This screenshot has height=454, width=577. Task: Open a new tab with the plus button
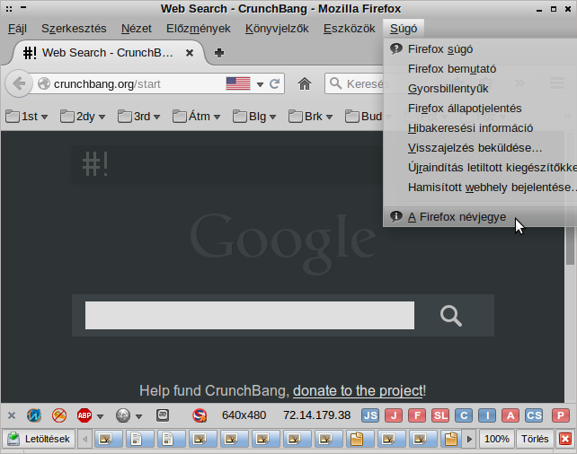pos(219,53)
